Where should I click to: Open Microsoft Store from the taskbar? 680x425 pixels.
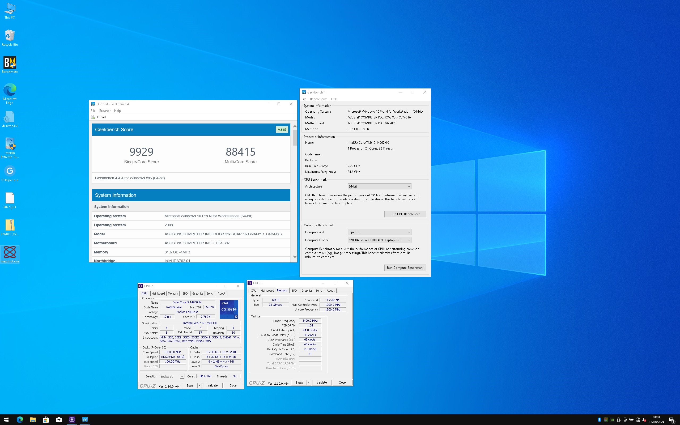[x=46, y=420]
